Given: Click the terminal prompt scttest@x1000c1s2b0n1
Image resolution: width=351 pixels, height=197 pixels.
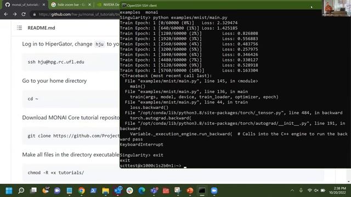Looking at the screenshot, I should click(150, 166).
